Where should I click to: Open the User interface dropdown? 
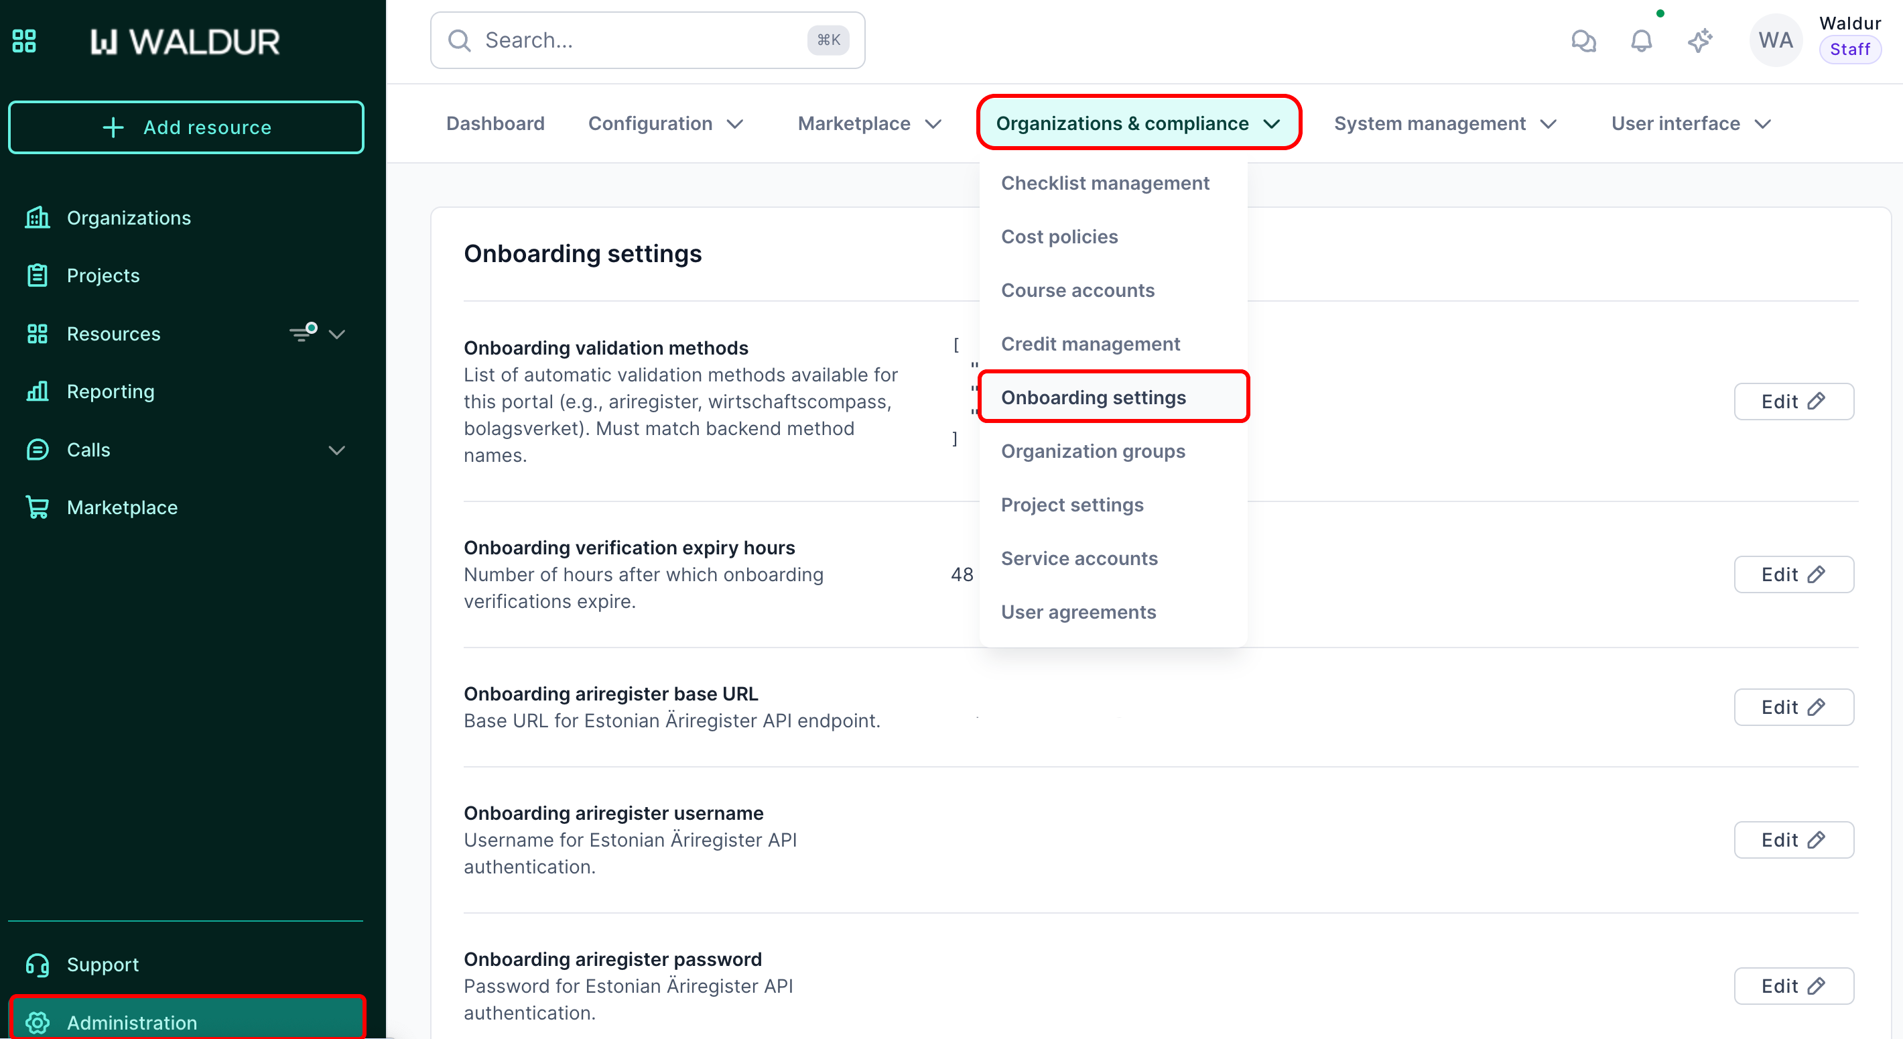1690,123
